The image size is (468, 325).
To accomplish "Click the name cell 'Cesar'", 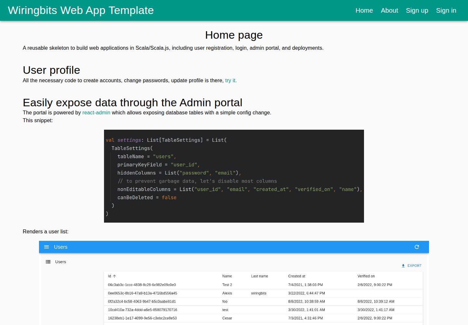I will (227, 318).
